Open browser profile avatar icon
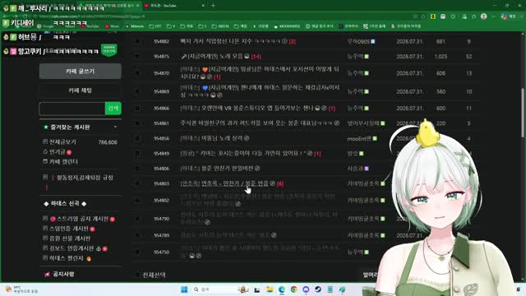This screenshot has height=296, width=526. click(483, 16)
